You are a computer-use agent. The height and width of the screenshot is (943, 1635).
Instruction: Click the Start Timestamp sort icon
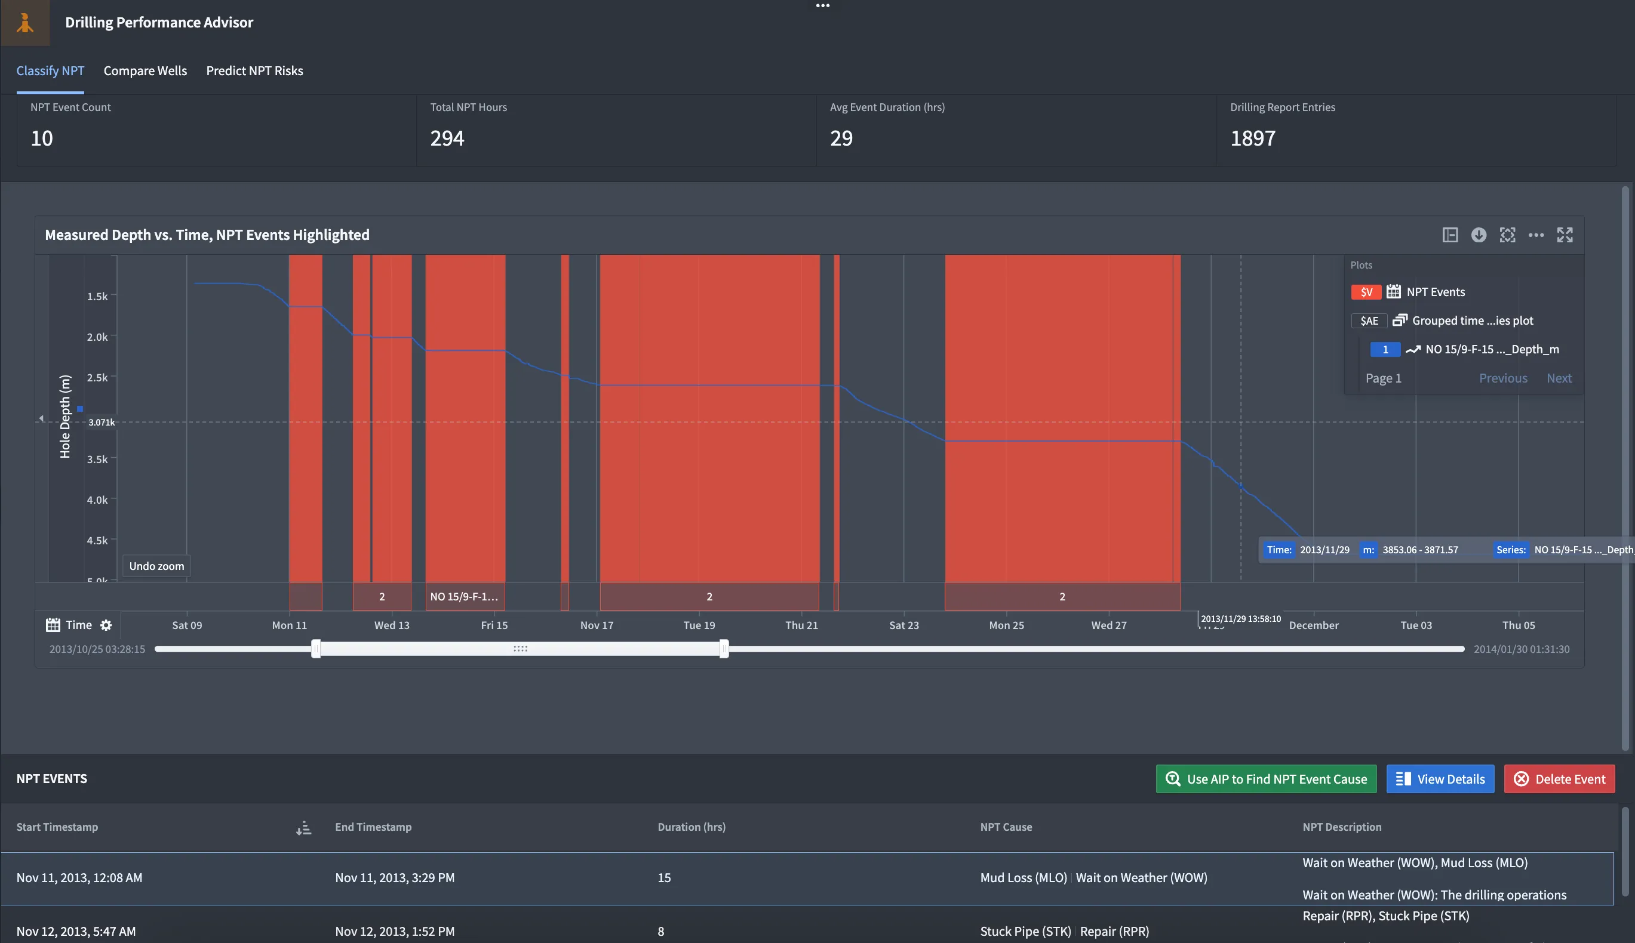tap(303, 828)
